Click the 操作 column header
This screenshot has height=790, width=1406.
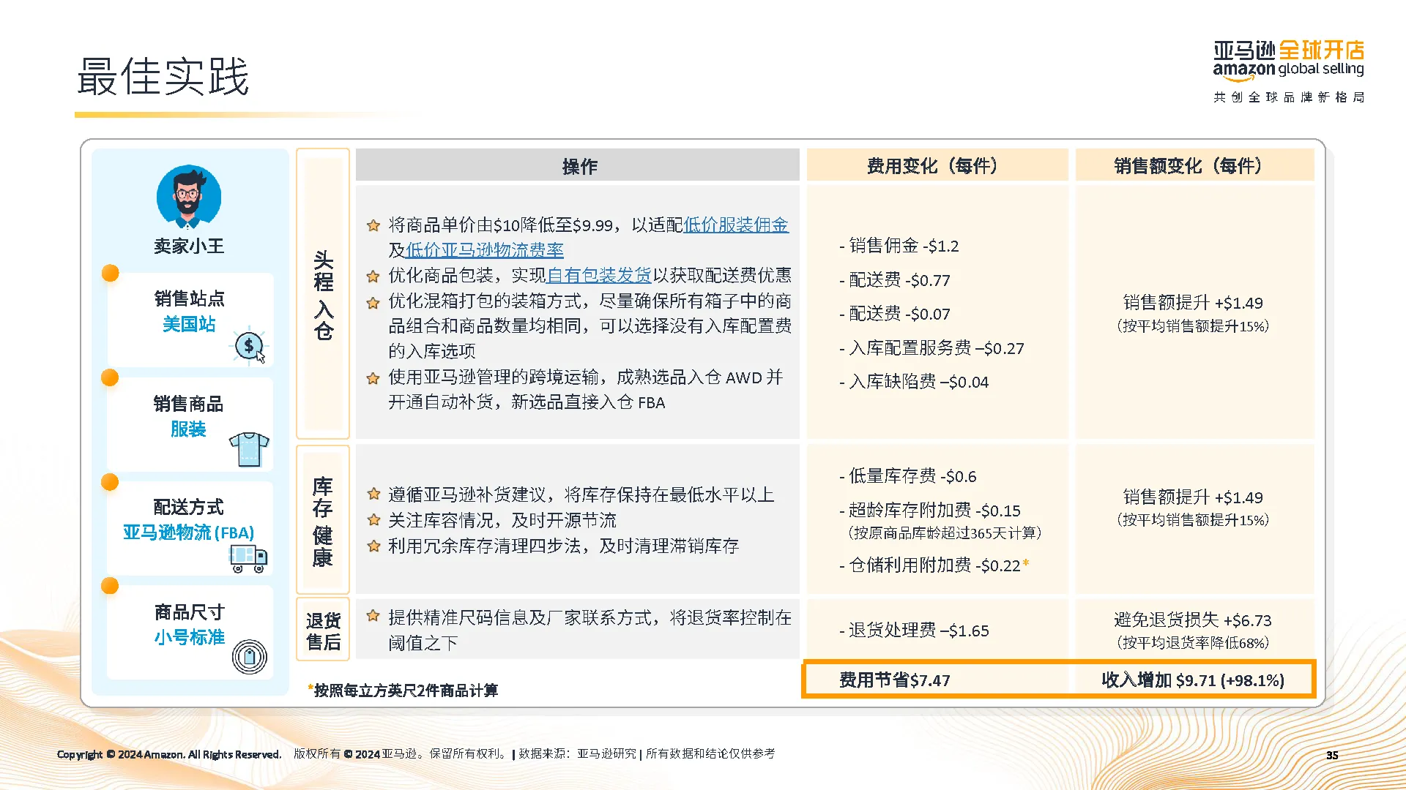[579, 166]
